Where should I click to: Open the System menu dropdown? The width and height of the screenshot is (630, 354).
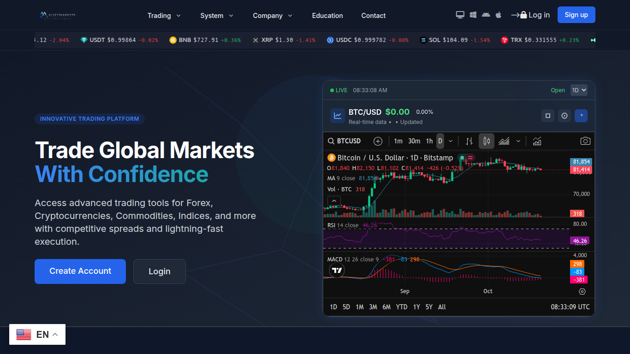pos(217,16)
